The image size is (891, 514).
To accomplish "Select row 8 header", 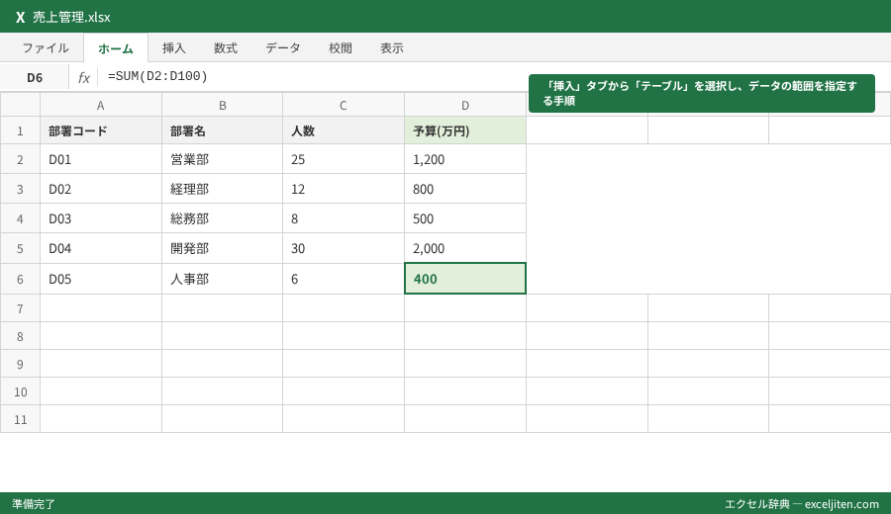I will point(20,336).
